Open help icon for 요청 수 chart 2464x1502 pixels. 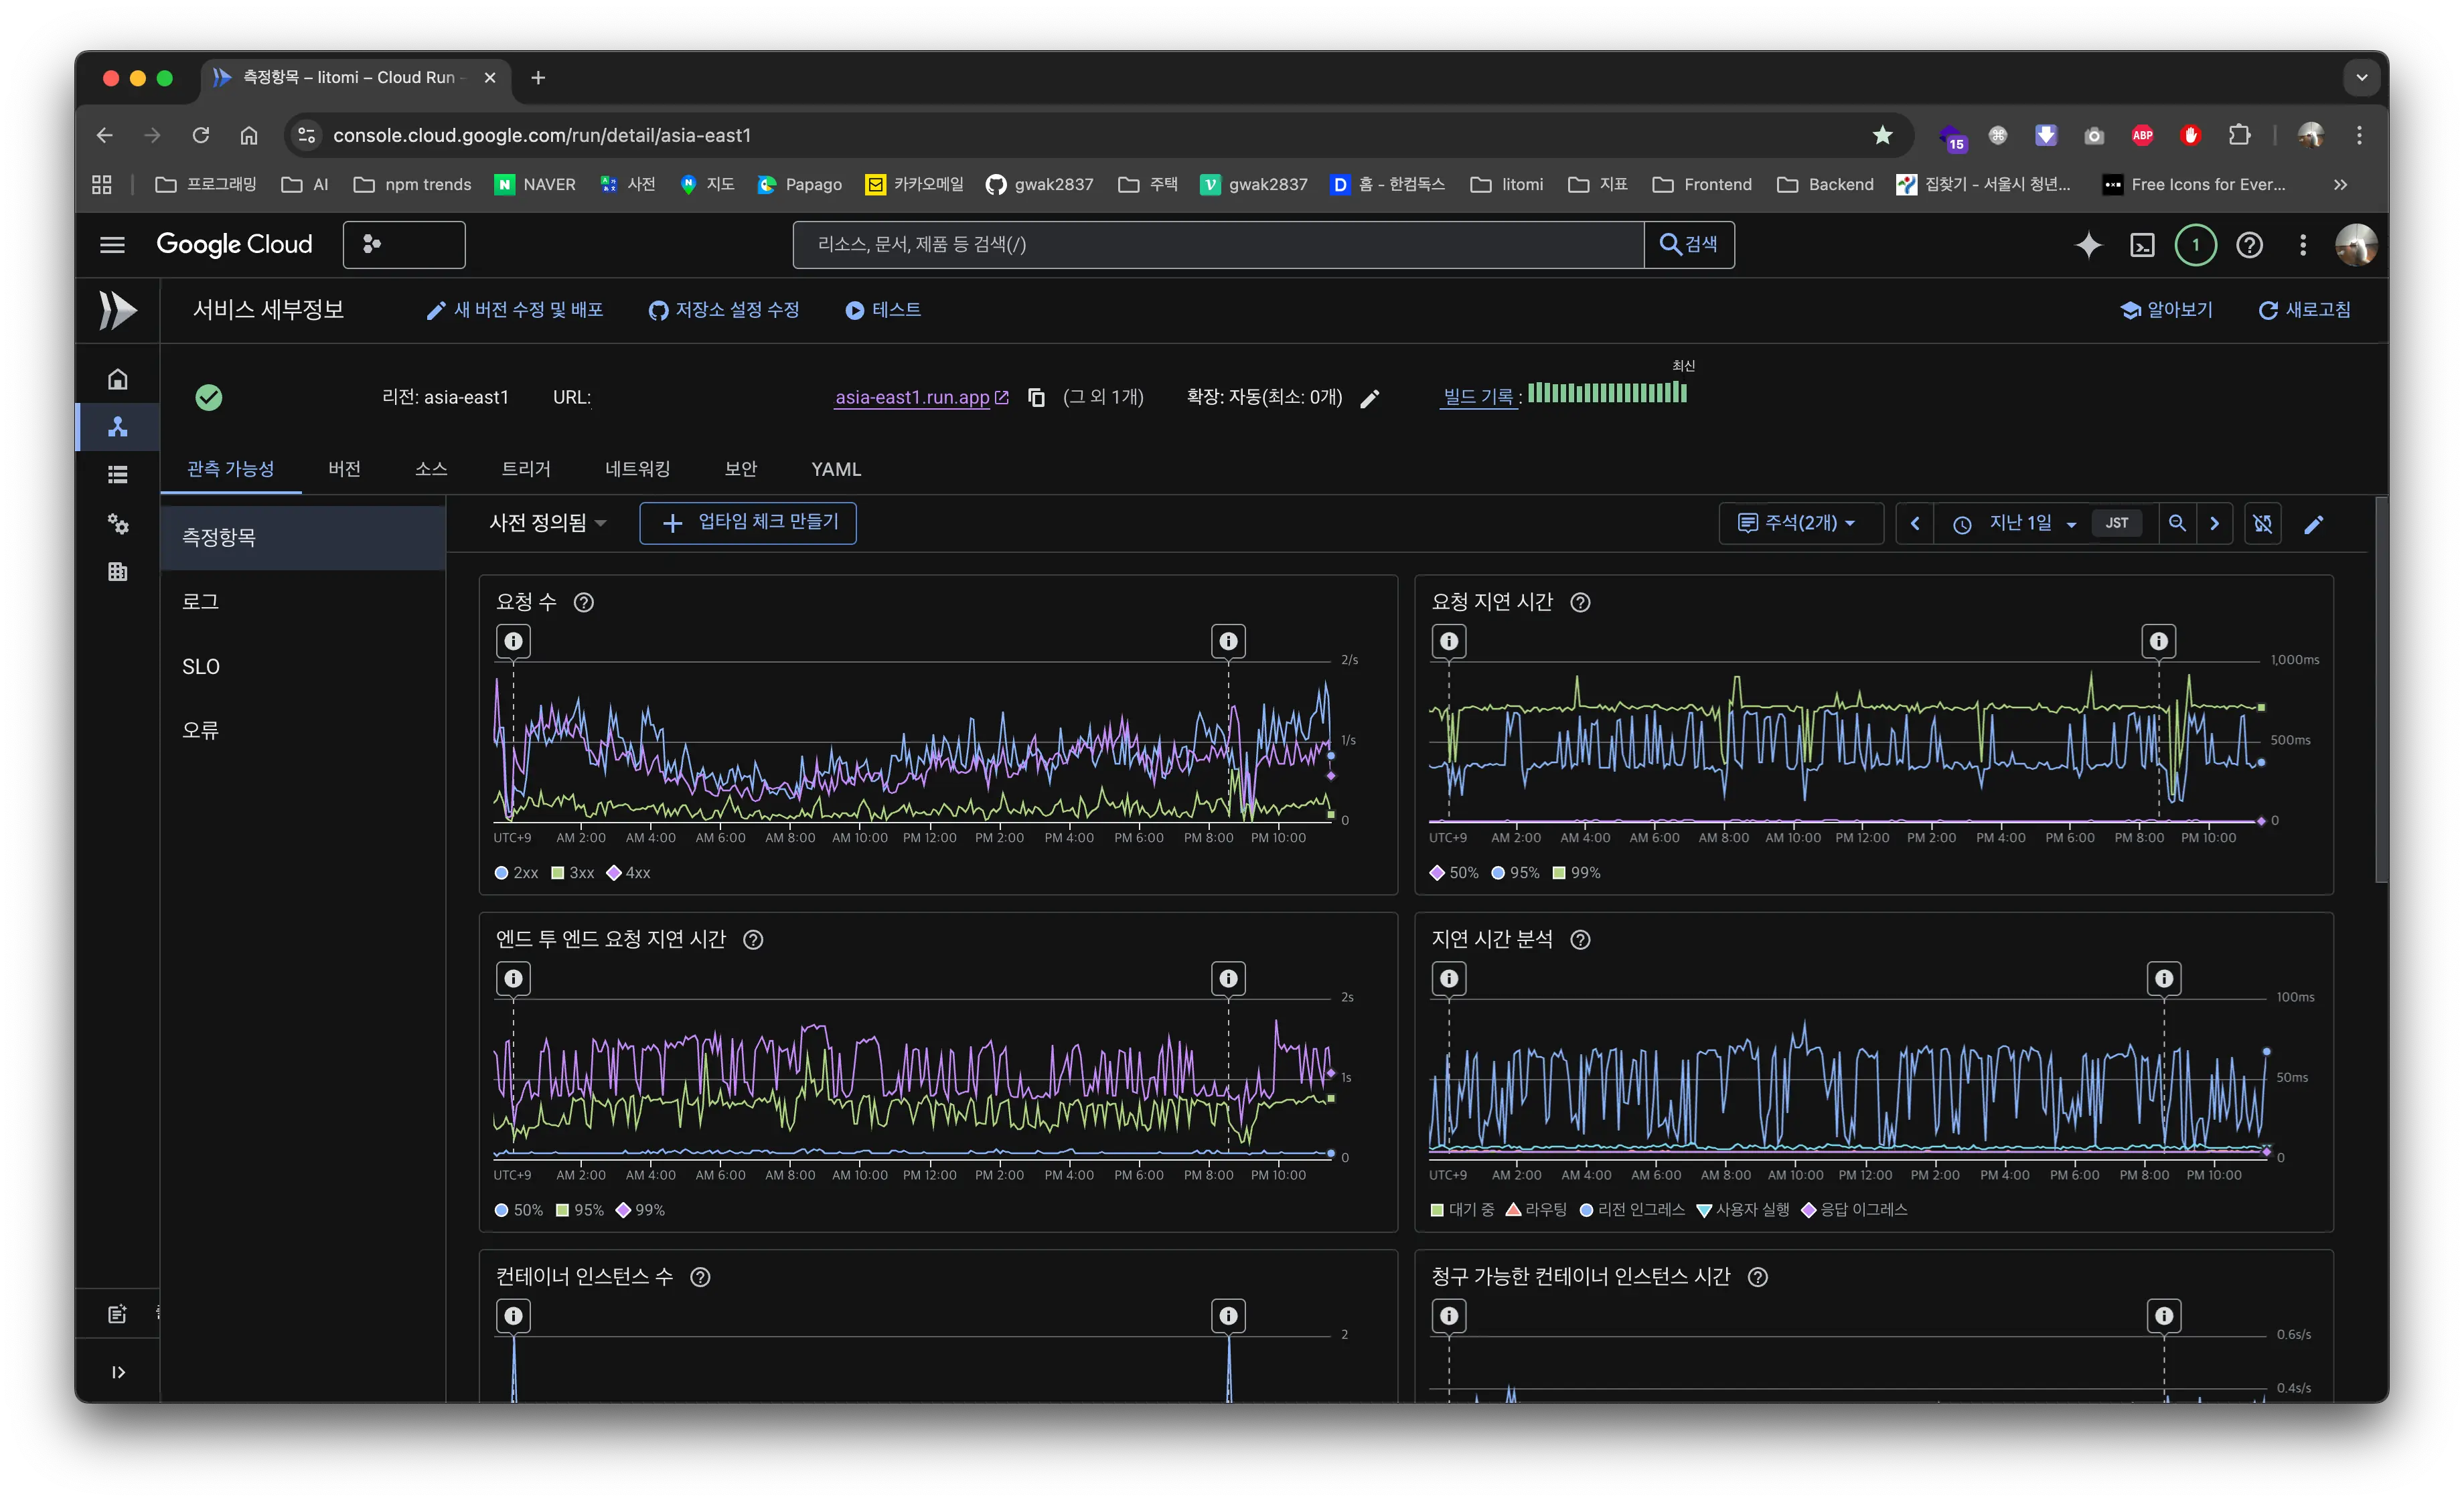pos(584,602)
